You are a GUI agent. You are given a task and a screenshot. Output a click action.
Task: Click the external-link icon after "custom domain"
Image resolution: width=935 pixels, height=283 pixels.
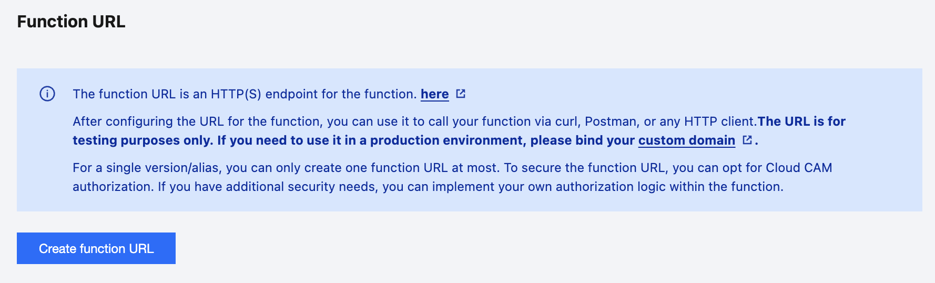[x=747, y=140]
